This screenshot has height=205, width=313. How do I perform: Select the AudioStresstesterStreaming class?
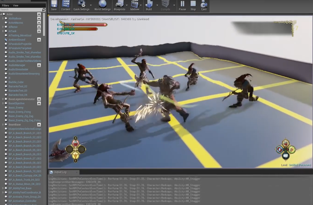[x=24, y=74]
